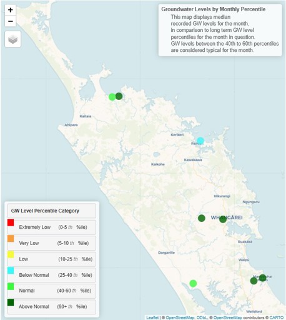Open the ODbL license link

pos(202,317)
